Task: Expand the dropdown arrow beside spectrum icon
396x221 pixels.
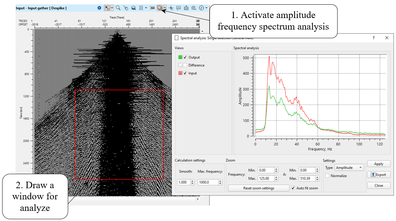Action: tap(164, 8)
